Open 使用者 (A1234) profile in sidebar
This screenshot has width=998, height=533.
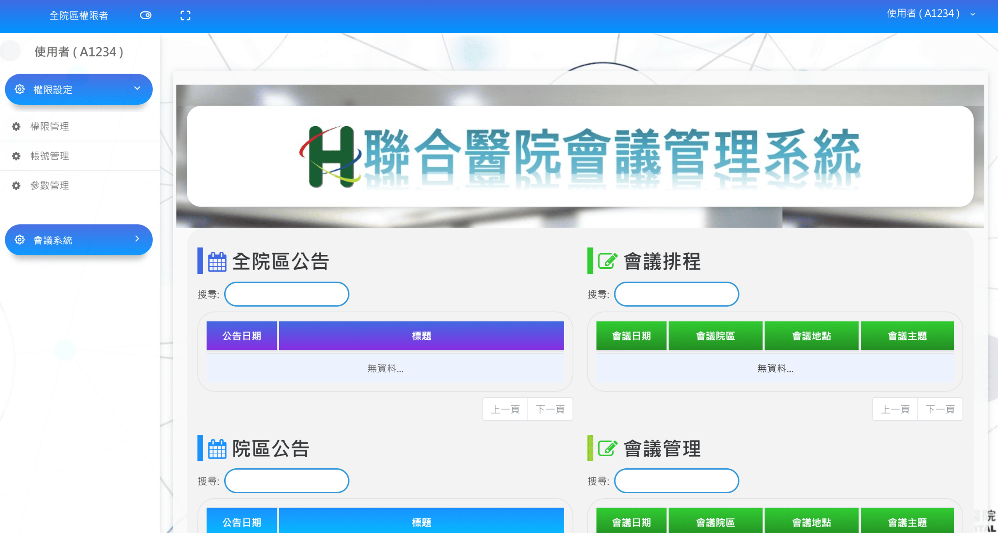click(x=78, y=51)
